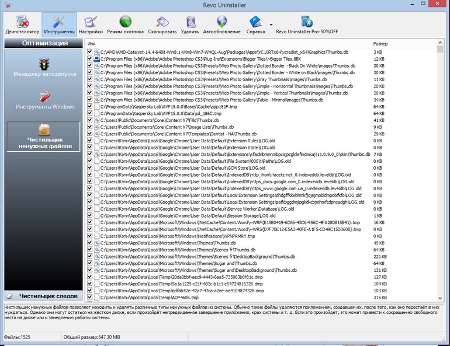Uncheck the WPNPRMRY.tmp checkbox
Image resolution: width=450 pixels, height=346 pixels.
(x=90, y=236)
